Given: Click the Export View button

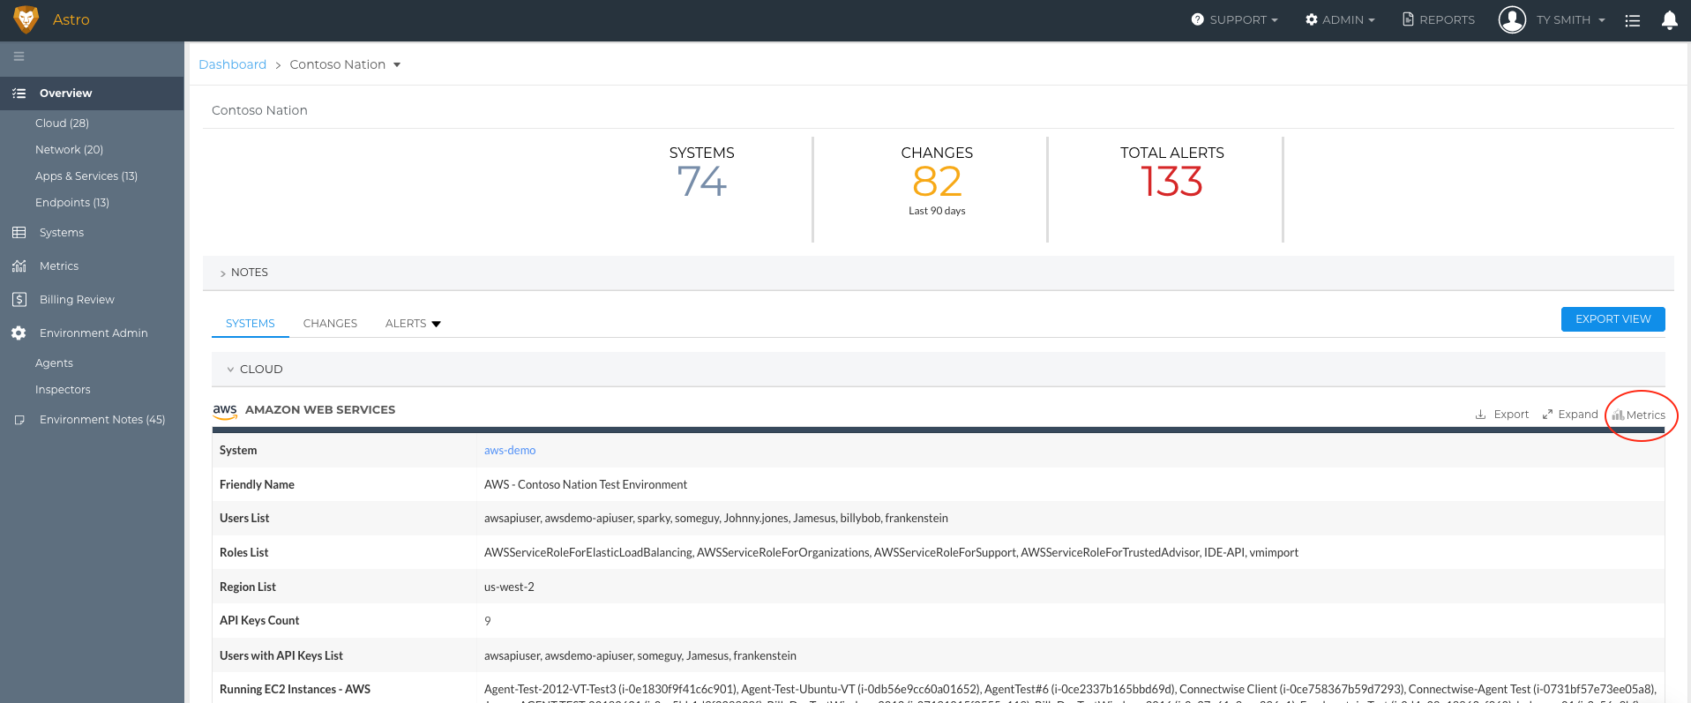Looking at the screenshot, I should click(x=1612, y=319).
